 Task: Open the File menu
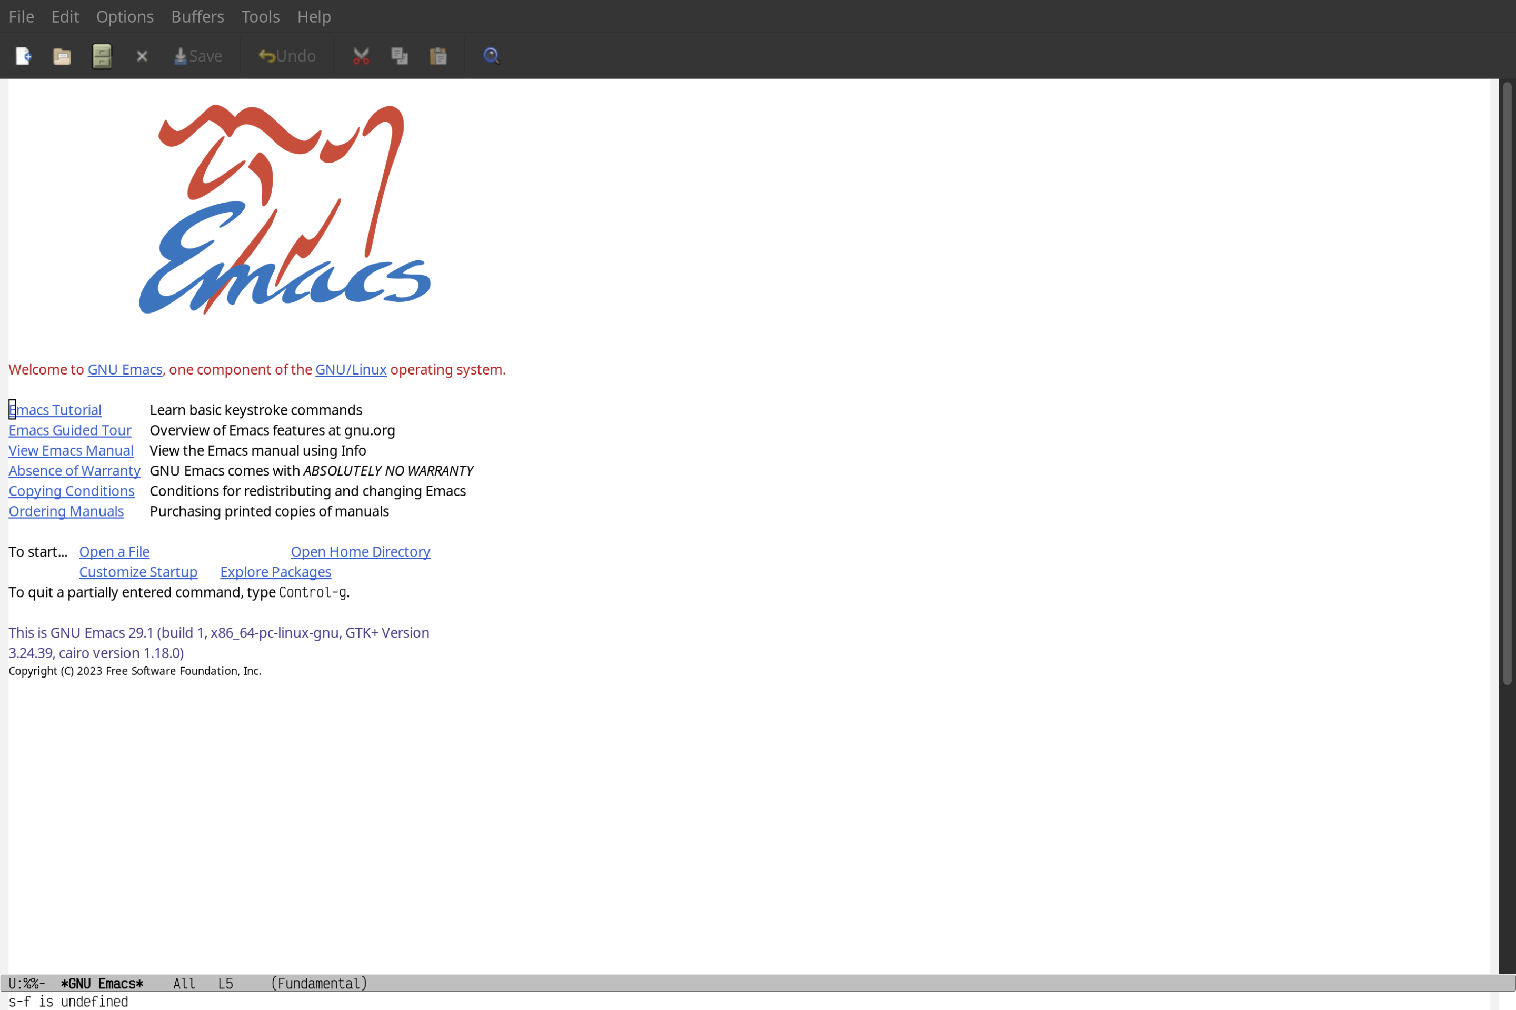click(21, 16)
